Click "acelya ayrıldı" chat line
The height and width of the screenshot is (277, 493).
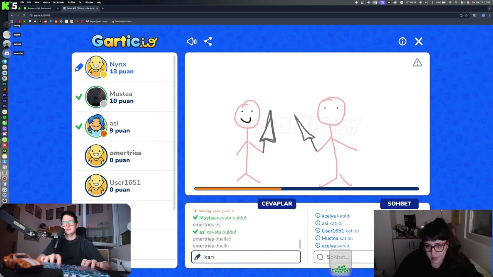(x=336, y=246)
